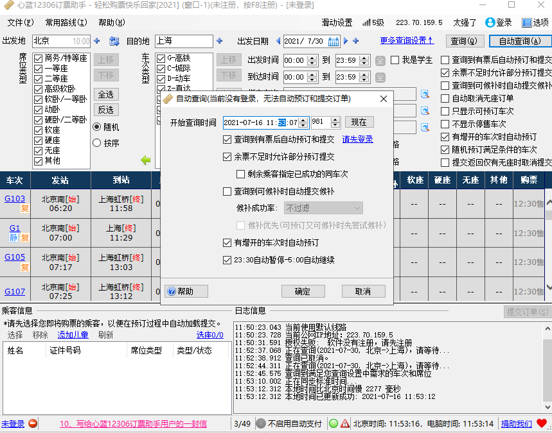Click the 登录 user account icon
This screenshot has width=552, height=433.
[x=490, y=22]
